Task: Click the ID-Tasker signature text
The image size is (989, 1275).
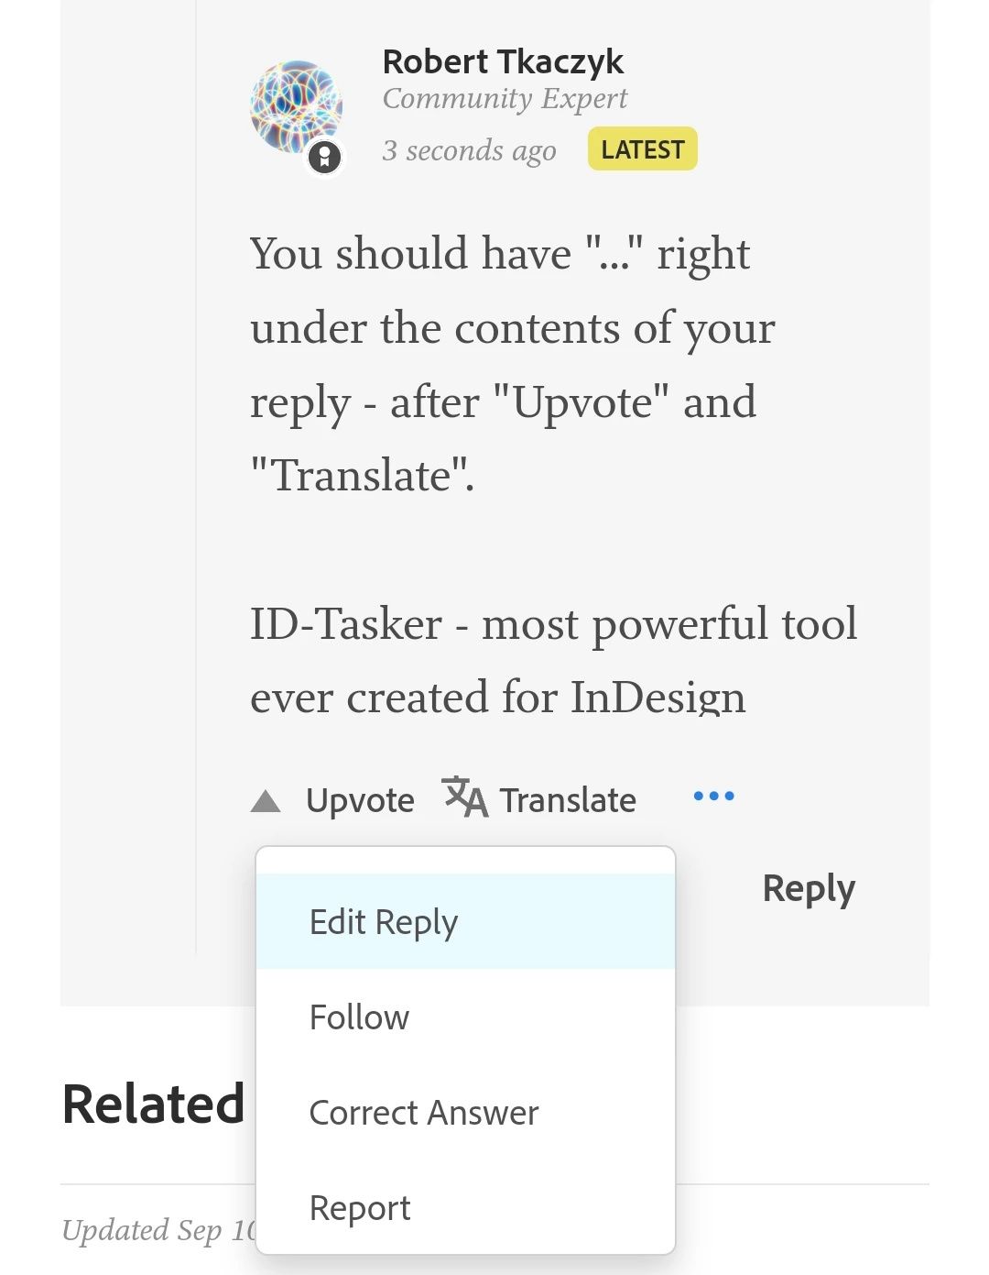Action: click(554, 661)
